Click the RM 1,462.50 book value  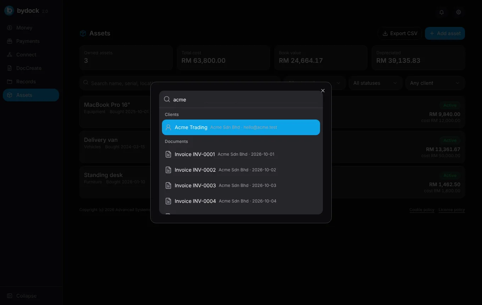click(445, 184)
